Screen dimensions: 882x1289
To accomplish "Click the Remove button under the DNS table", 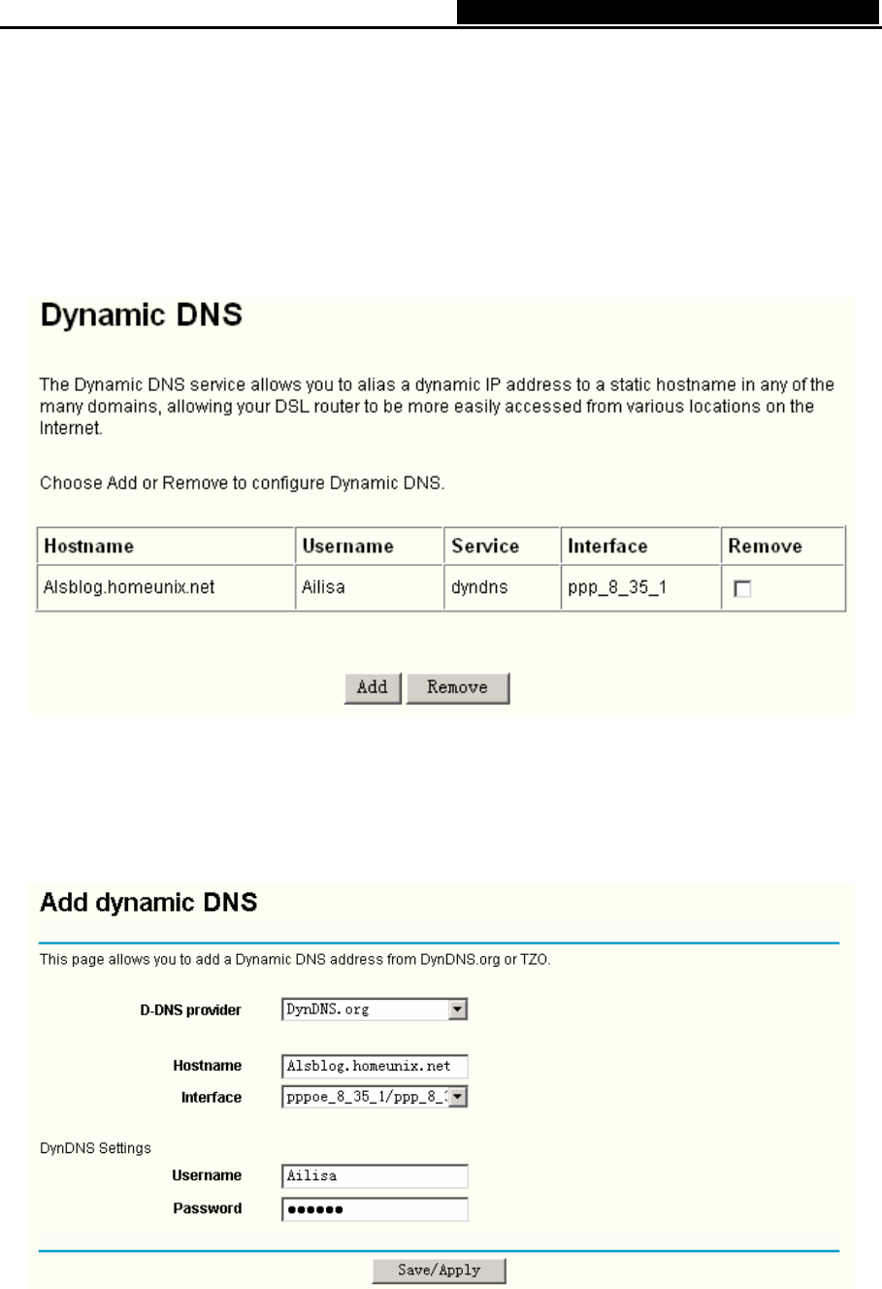I will click(x=457, y=687).
